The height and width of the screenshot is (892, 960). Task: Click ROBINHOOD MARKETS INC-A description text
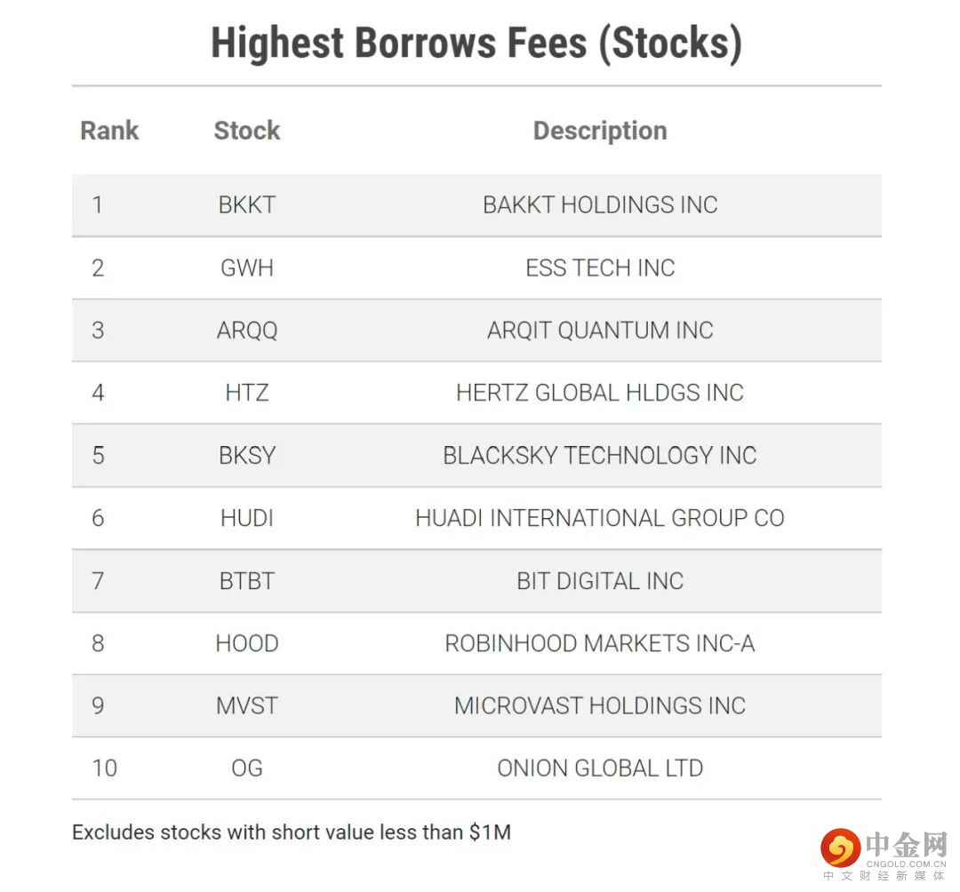pyautogui.click(x=600, y=643)
